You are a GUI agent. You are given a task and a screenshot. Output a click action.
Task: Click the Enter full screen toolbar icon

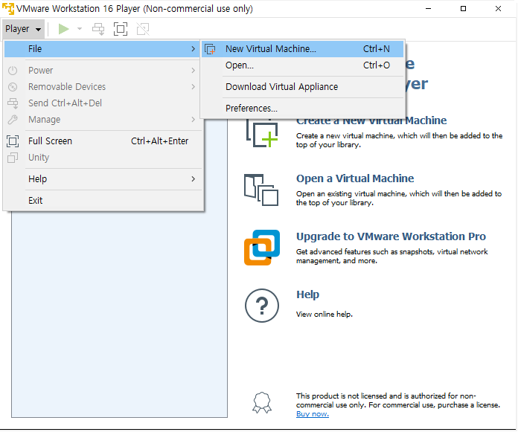(121, 29)
